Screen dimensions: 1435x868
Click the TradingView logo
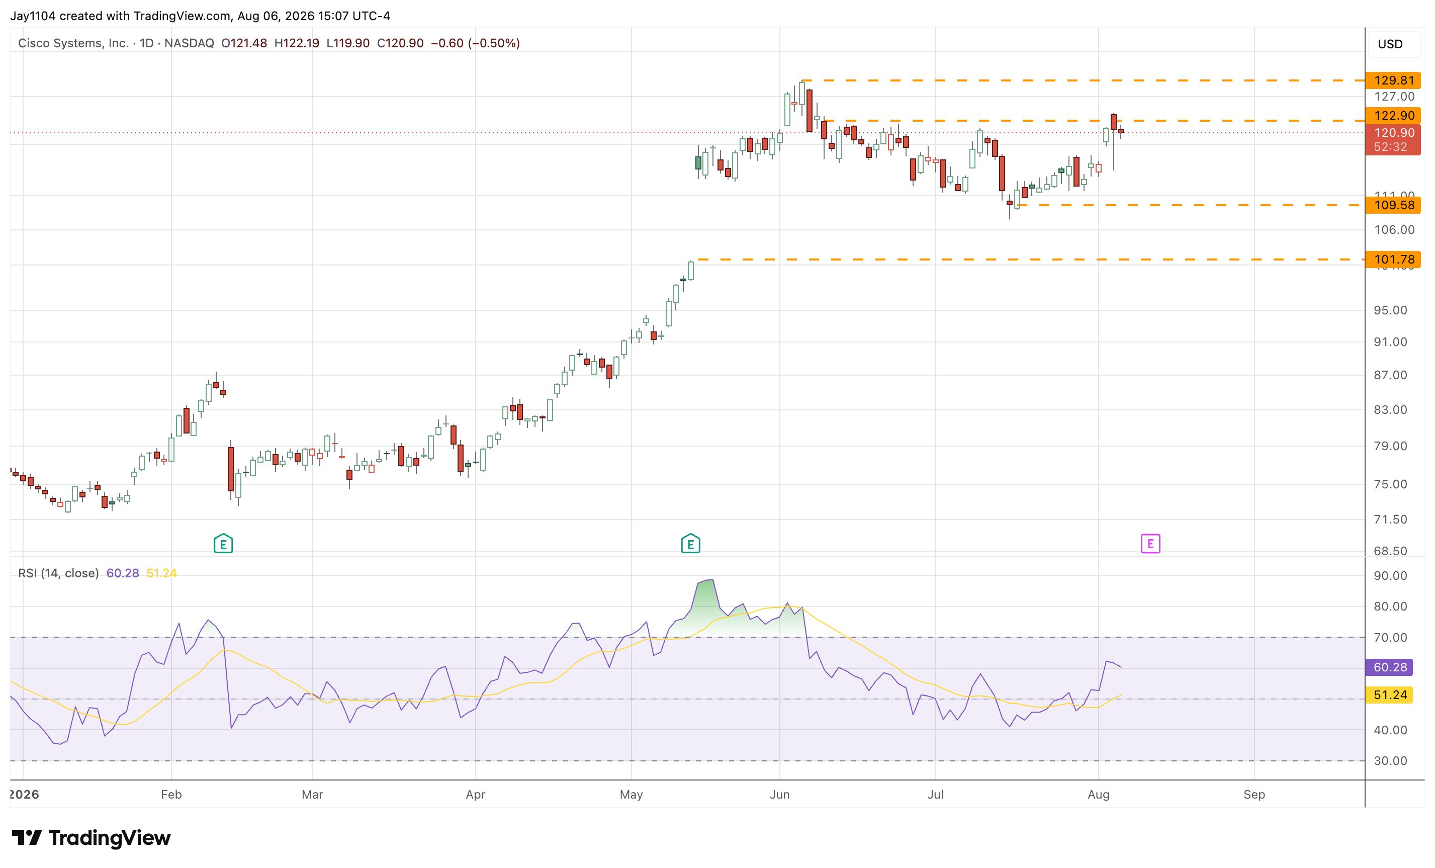92,838
